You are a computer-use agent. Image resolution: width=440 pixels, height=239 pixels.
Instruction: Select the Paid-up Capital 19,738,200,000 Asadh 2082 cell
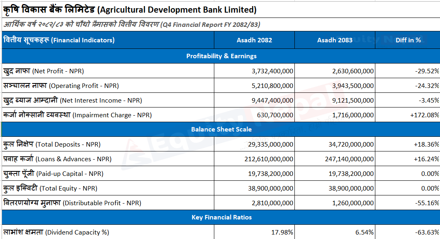point(254,173)
